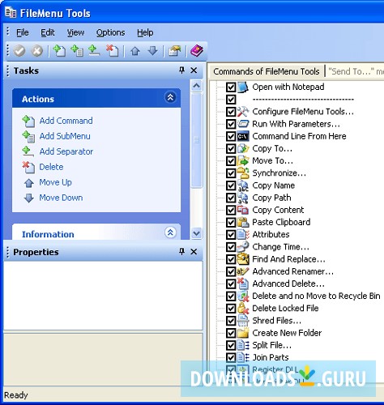Click Add Command link in Actions
The image size is (384, 405).
66,121
